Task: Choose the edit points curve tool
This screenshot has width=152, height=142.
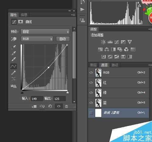Action: coord(14,66)
